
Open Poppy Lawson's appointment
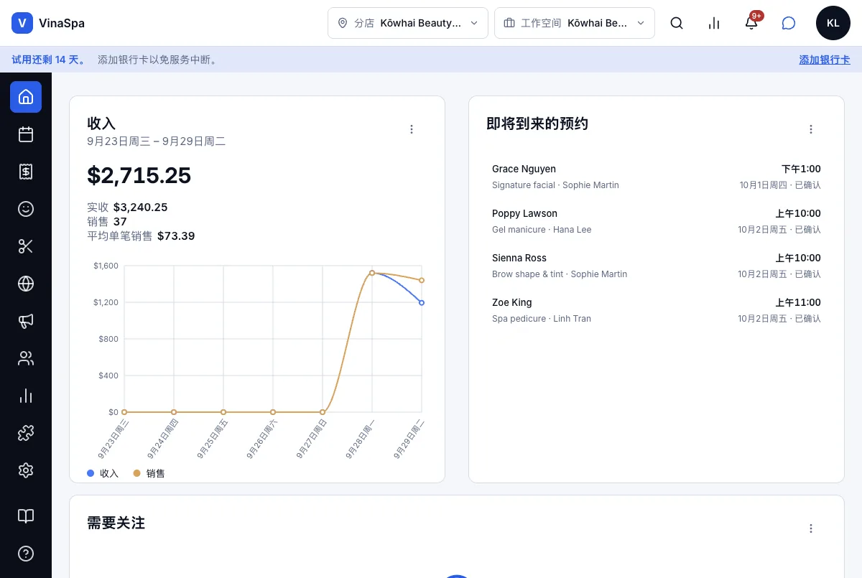(x=657, y=221)
